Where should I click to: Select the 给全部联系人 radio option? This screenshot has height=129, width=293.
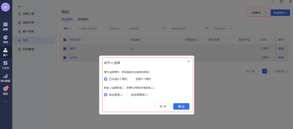point(128,95)
